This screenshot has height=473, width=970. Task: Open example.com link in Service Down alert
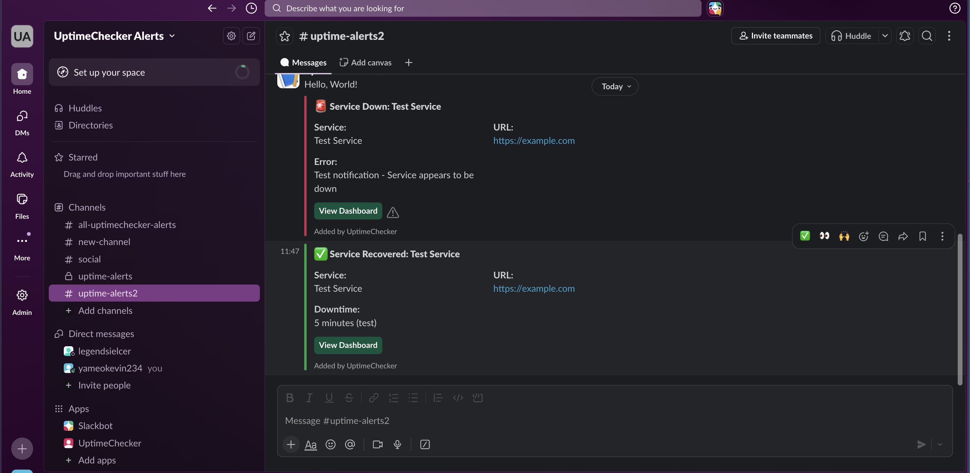click(533, 141)
